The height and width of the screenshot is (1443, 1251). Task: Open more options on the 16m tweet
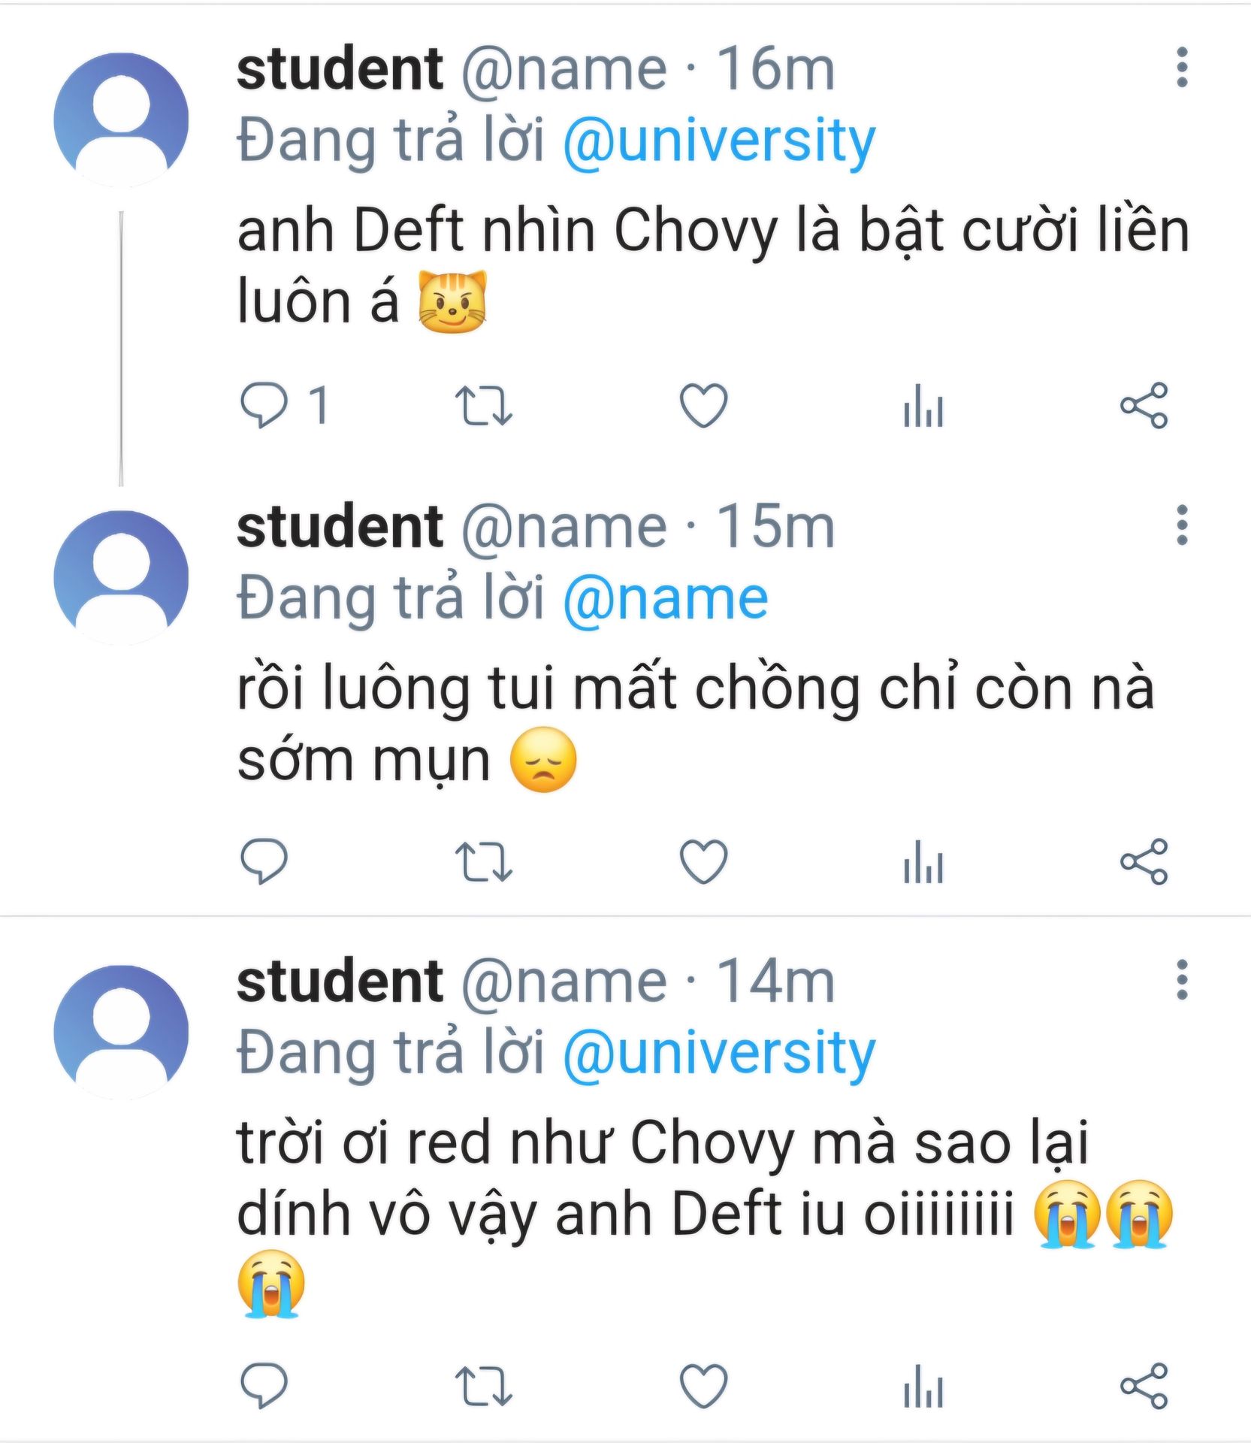pyautogui.click(x=1182, y=68)
